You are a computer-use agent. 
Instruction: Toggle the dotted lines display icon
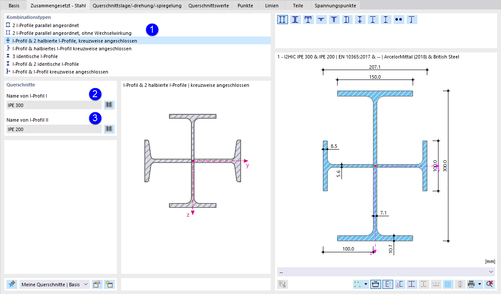click(460, 284)
